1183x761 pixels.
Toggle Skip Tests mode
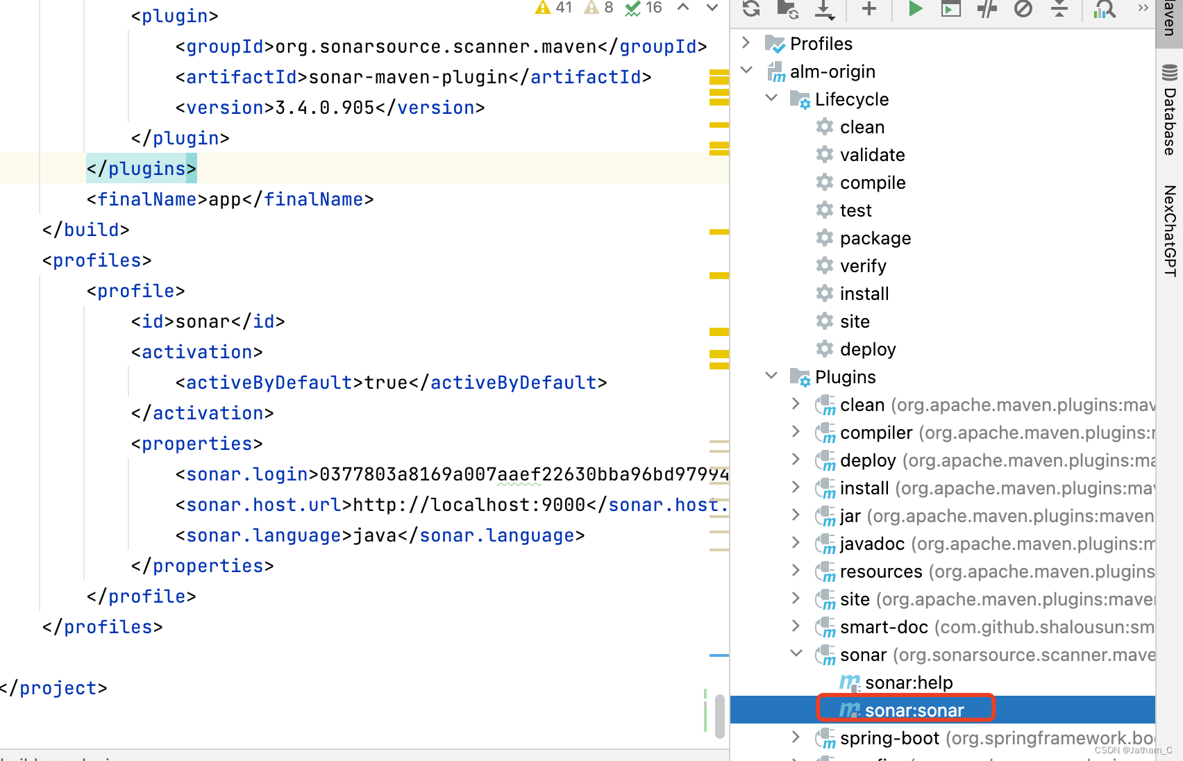pyautogui.click(x=1023, y=8)
